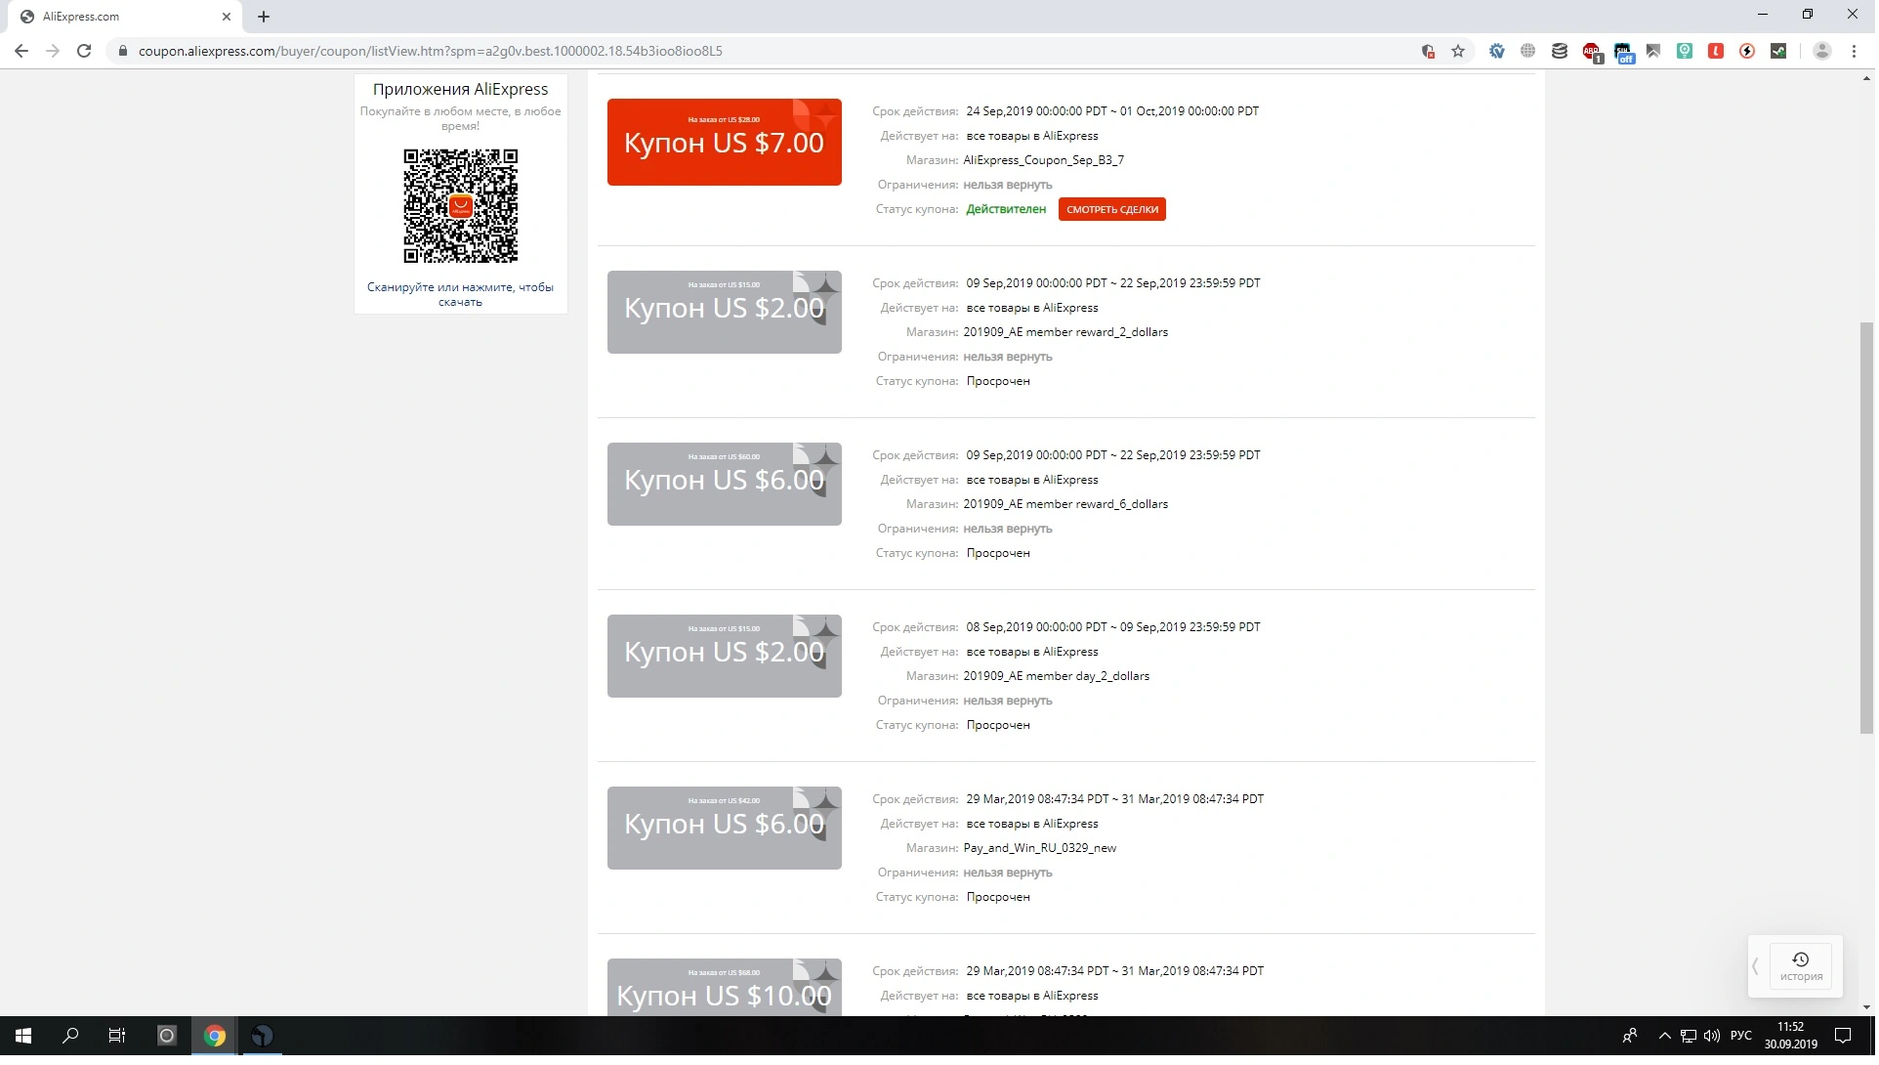Select the gray $6.00 Pay_and_Win coupon
This screenshot has height=1065, width=1879.
725,828
